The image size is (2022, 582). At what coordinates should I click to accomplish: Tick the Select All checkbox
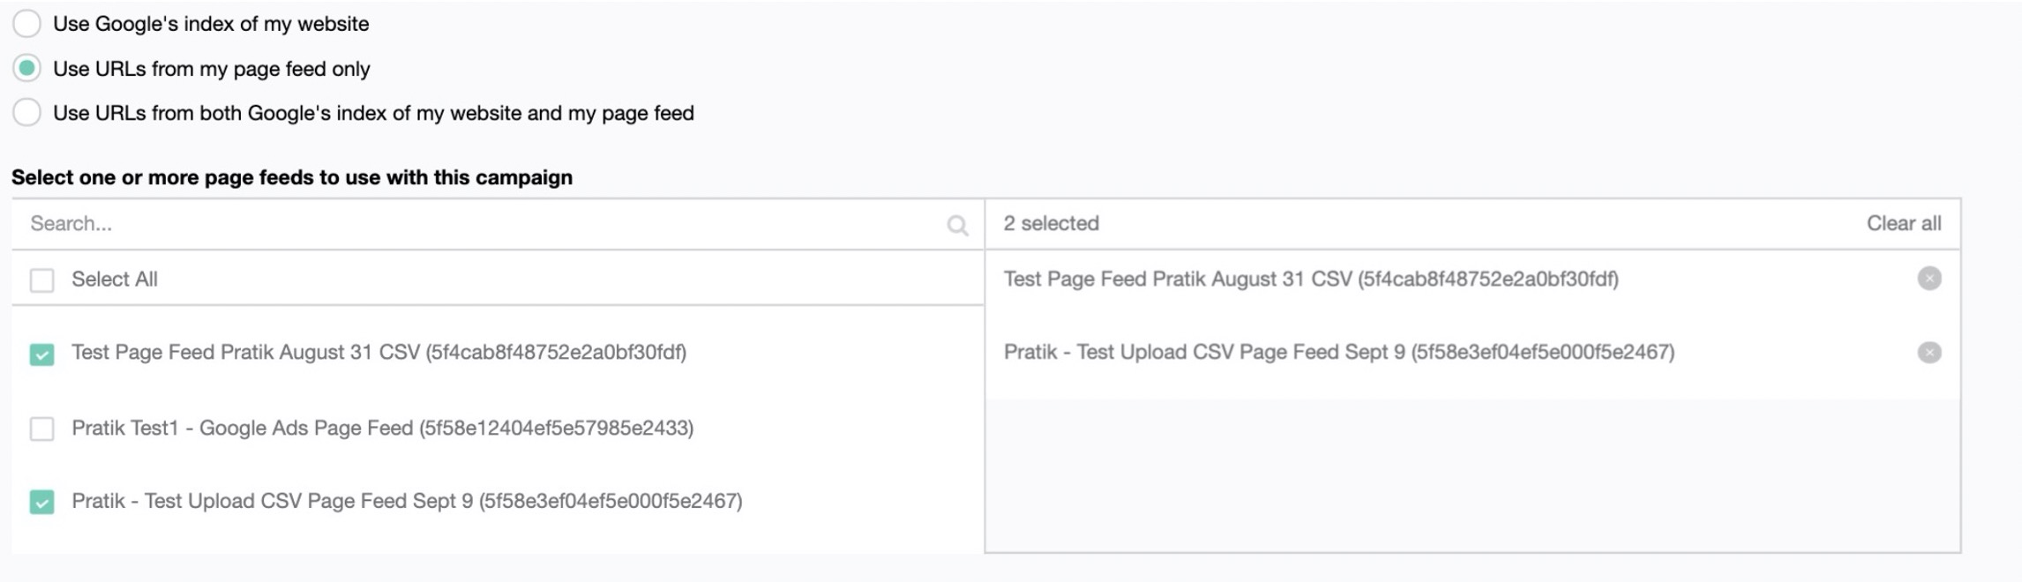click(x=41, y=280)
